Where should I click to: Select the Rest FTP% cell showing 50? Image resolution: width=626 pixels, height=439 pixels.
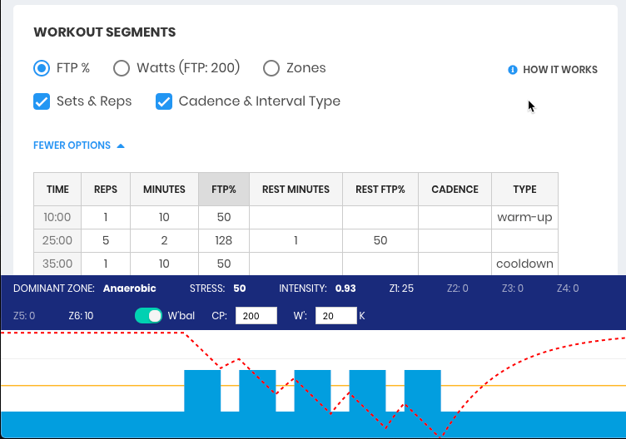pyautogui.click(x=380, y=240)
